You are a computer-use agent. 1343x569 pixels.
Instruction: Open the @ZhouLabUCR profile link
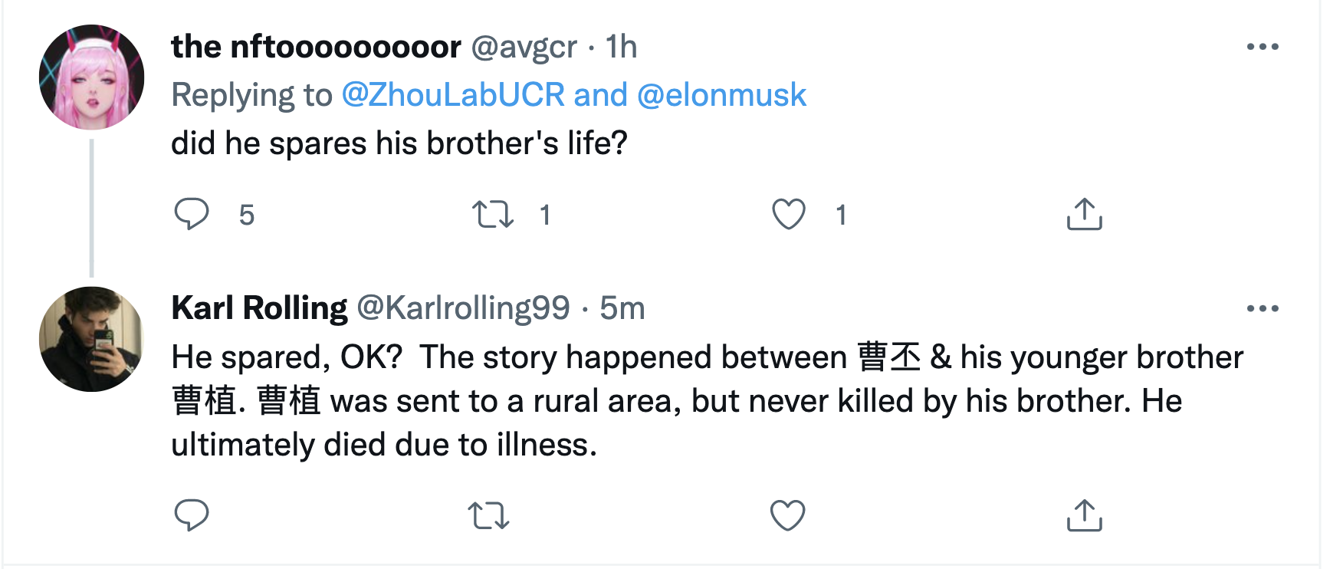pos(452,95)
